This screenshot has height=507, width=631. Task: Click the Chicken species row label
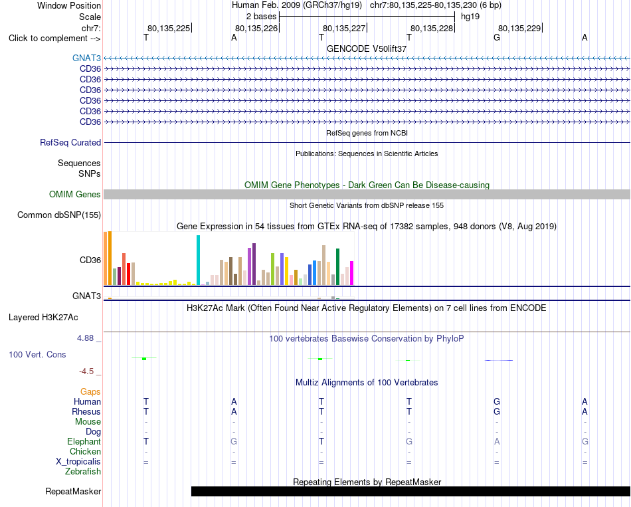85,451
